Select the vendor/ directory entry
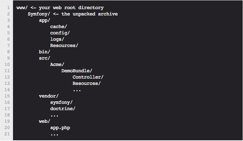Screen dimensions: 243x141 coord(49,96)
